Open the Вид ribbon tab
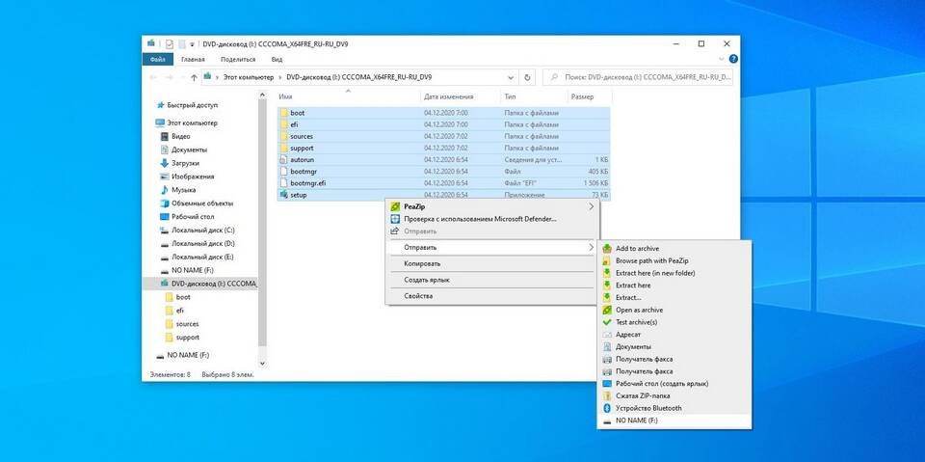925x462 pixels. [277, 59]
